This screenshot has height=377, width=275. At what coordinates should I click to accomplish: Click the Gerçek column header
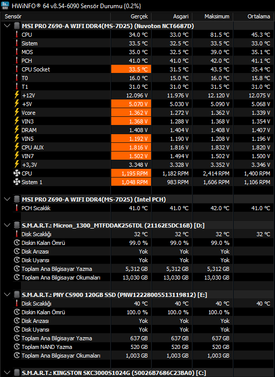tap(139, 16)
